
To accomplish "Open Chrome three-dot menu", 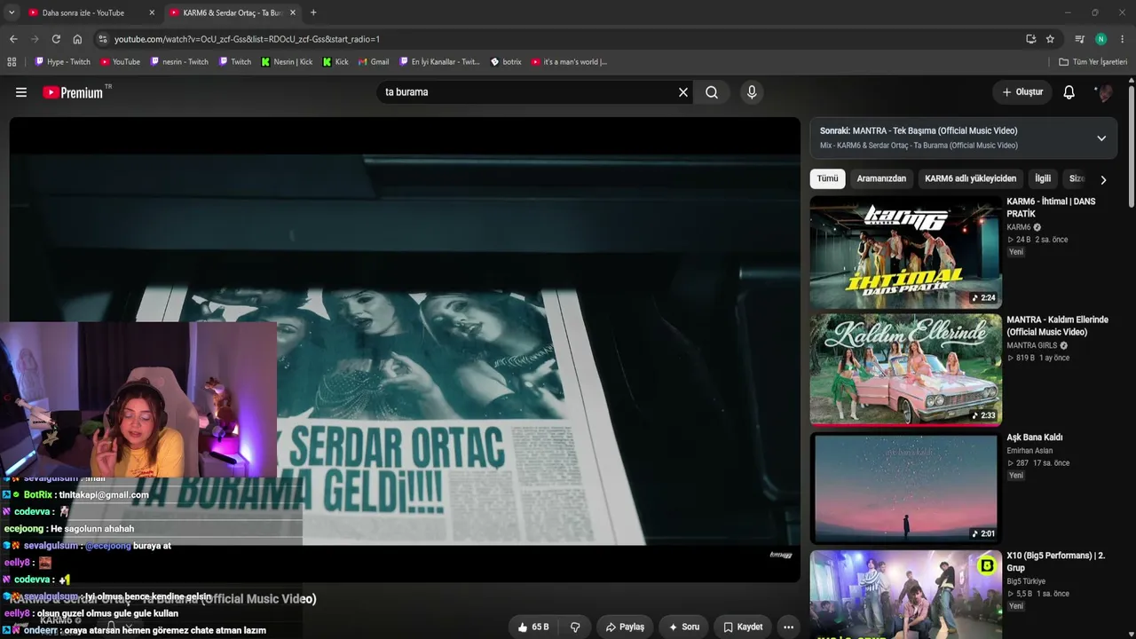I will 1123,39.
